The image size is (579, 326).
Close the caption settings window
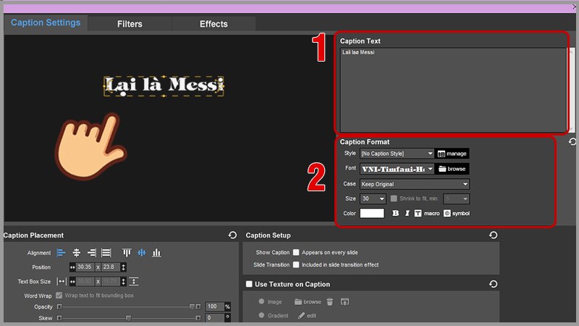click(x=574, y=7)
